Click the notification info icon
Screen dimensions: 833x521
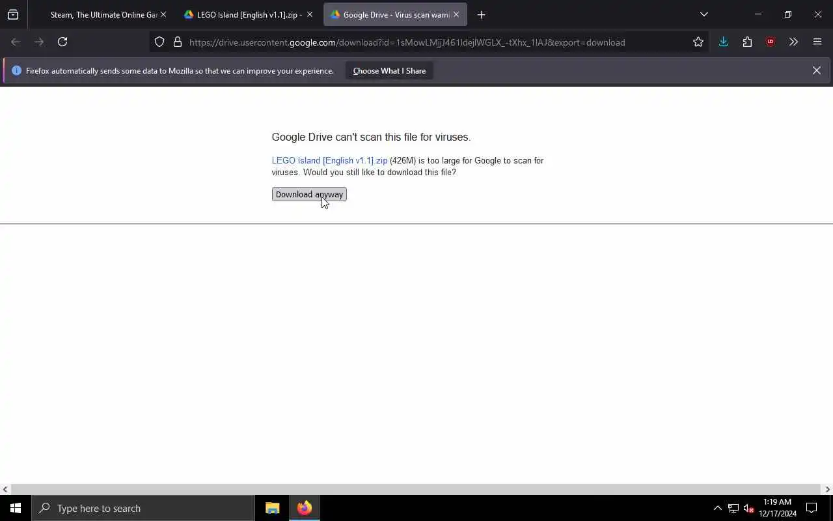(16, 70)
